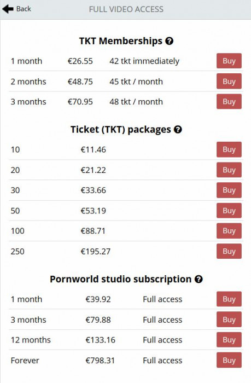Open help icon beside Pornworld studio subscription

[199, 279]
